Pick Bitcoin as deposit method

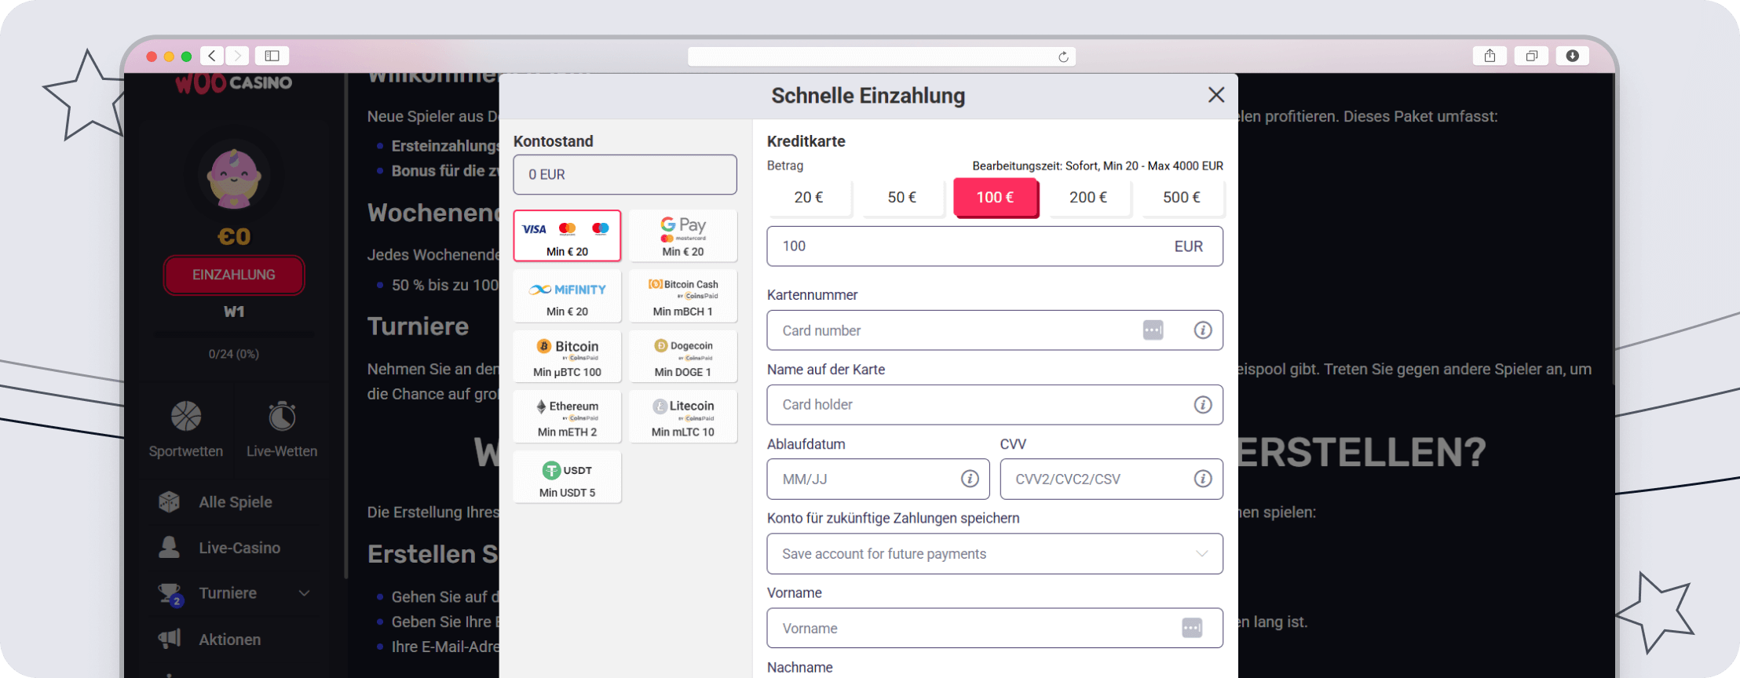567,356
